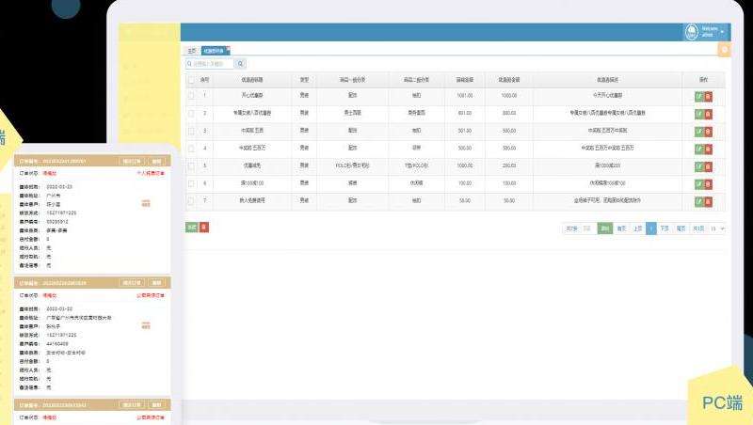Edit coupon row 6 with the pencil icon
This screenshot has height=425, width=753.
coord(699,184)
